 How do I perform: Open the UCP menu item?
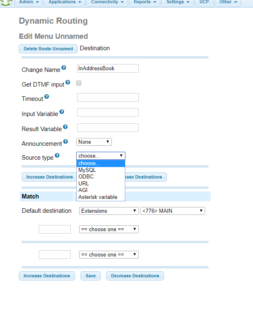pyautogui.click(x=204, y=2)
